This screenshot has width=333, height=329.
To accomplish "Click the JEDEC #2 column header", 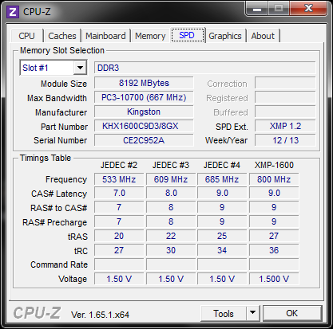I will pos(119,165).
